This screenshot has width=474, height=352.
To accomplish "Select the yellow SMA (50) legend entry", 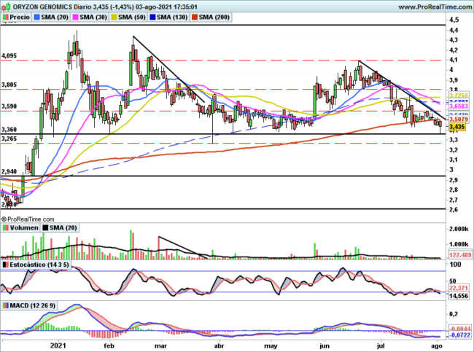I will click(x=128, y=17).
